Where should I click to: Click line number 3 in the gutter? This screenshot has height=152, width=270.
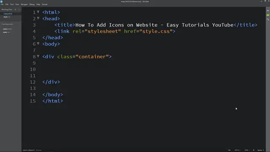pos(34,25)
